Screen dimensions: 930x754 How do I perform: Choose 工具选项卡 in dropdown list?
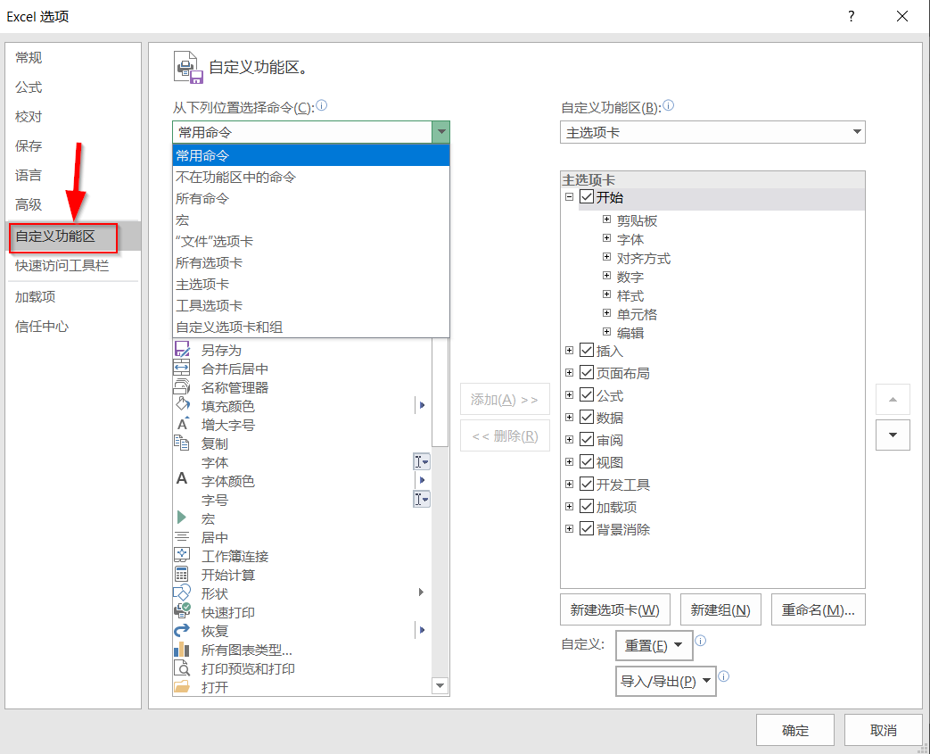point(311,305)
